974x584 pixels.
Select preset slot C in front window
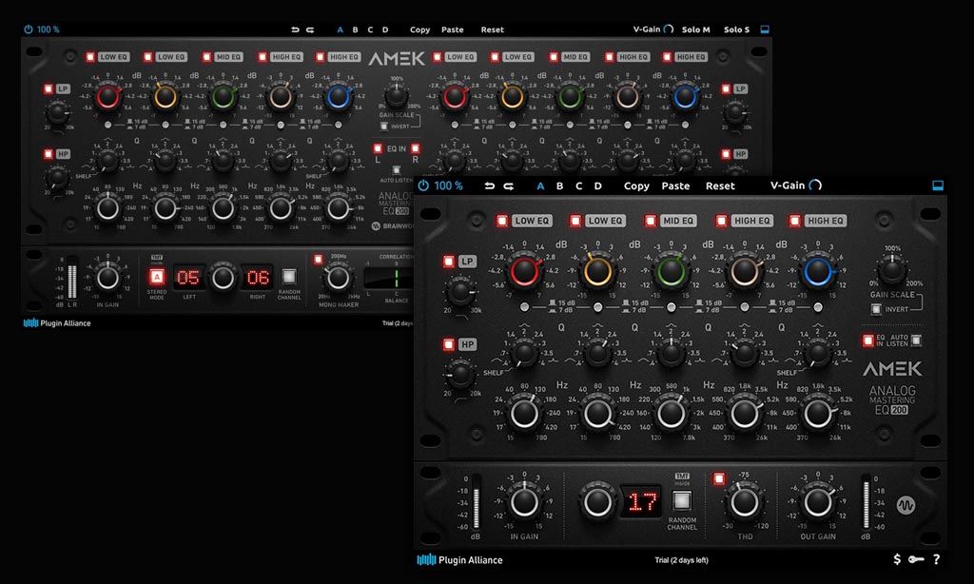coord(579,185)
